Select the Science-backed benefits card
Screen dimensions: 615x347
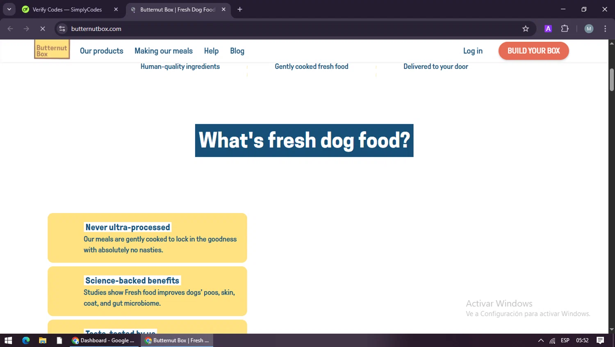pyautogui.click(x=147, y=291)
